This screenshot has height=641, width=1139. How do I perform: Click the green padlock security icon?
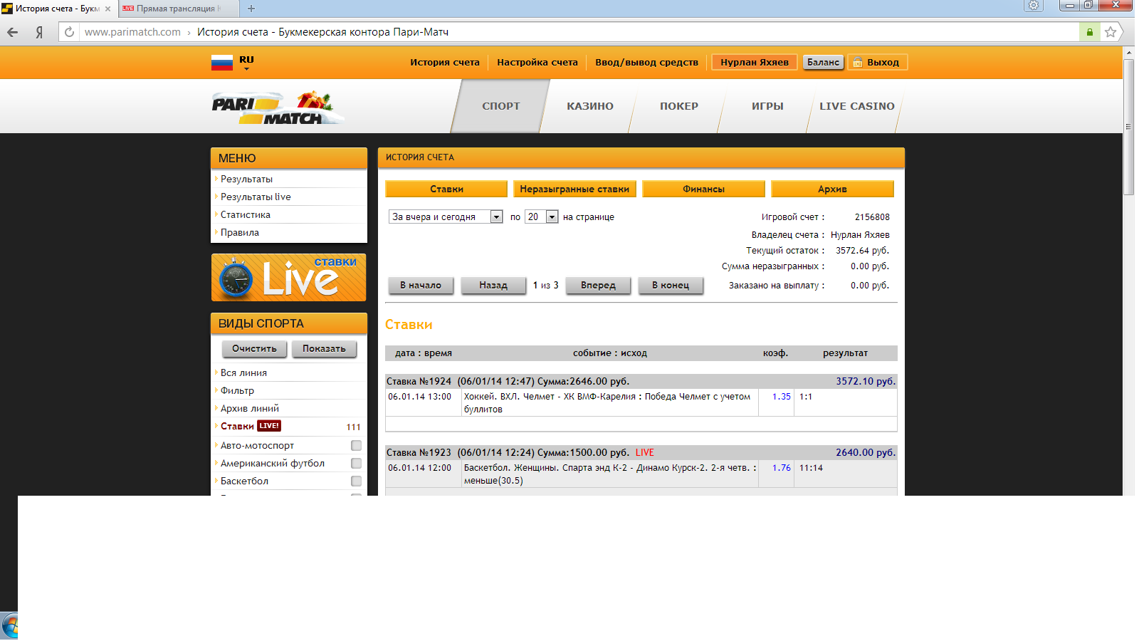(x=1089, y=32)
